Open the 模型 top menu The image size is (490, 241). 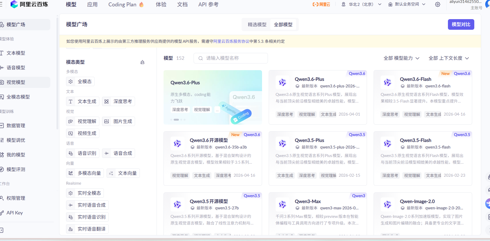tap(71, 5)
